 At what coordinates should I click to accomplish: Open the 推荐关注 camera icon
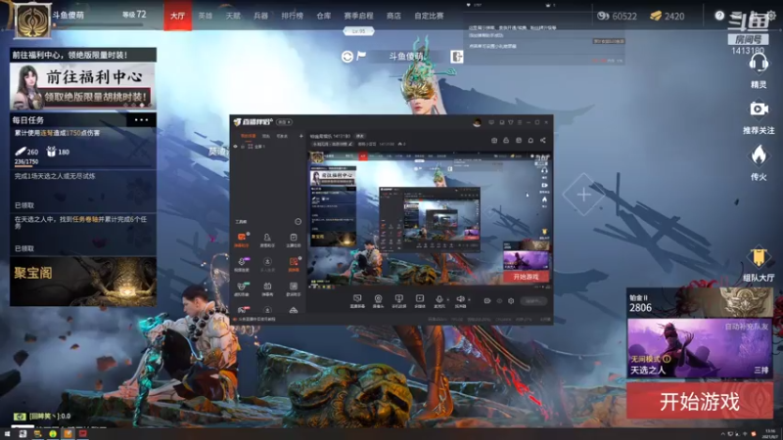(x=759, y=110)
